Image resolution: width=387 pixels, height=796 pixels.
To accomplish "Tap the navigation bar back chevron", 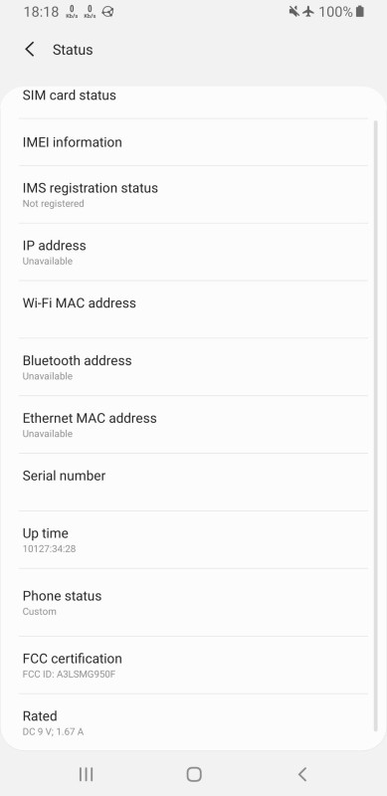I will click(x=301, y=774).
